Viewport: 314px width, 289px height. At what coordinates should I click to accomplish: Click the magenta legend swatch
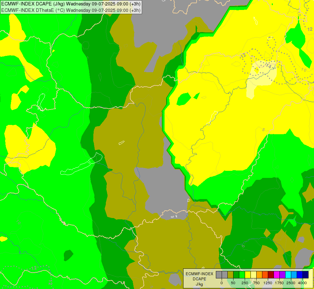click(277, 275)
